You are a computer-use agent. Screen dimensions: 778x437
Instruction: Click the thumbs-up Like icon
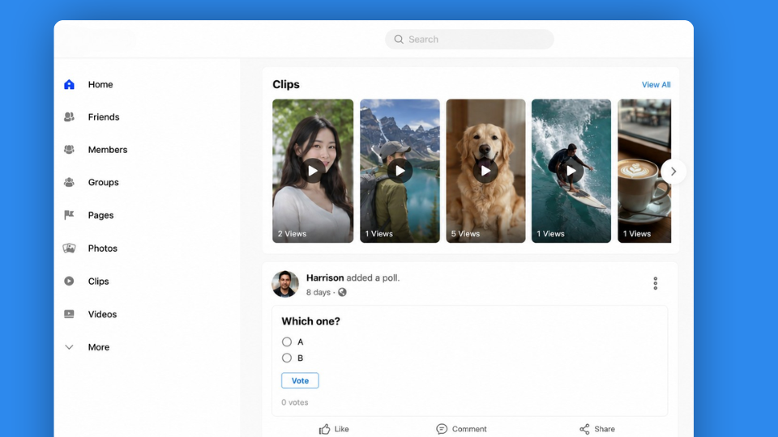point(324,429)
